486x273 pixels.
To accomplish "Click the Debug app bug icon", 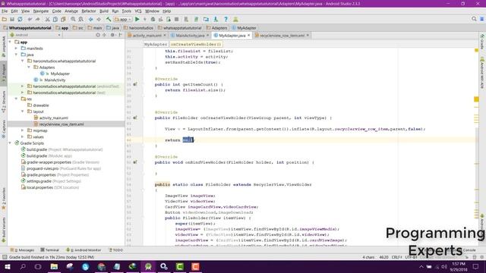I will point(153,19).
